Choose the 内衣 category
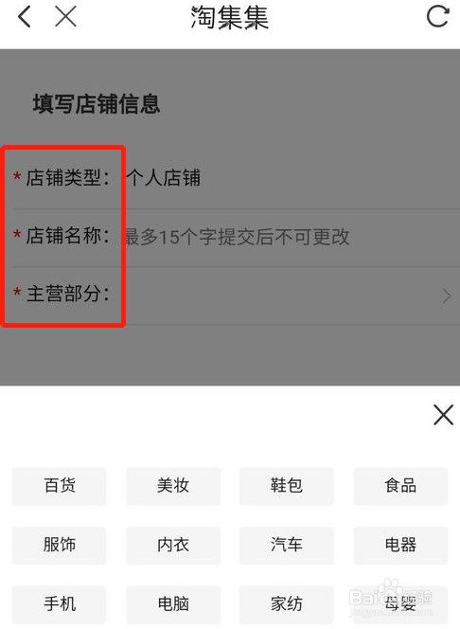 pyautogui.click(x=173, y=545)
